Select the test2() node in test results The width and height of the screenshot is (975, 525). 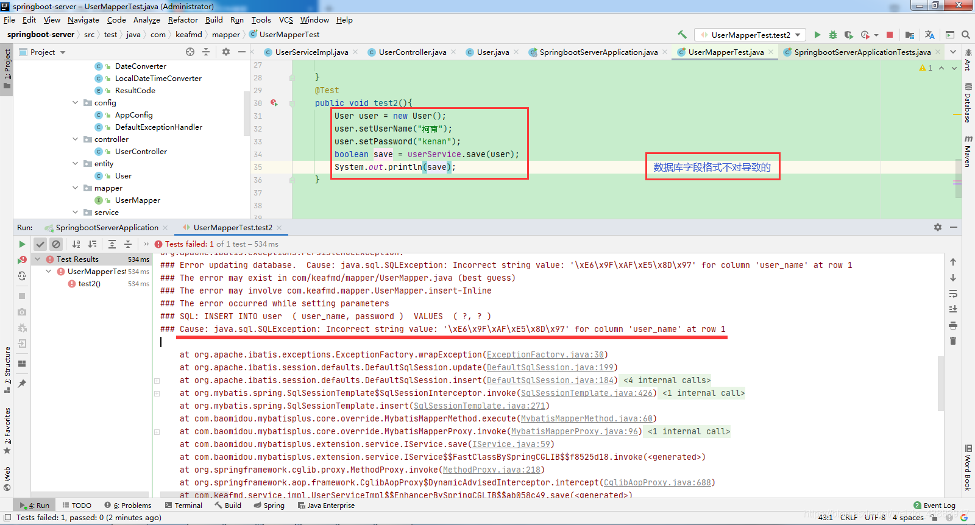(x=90, y=284)
